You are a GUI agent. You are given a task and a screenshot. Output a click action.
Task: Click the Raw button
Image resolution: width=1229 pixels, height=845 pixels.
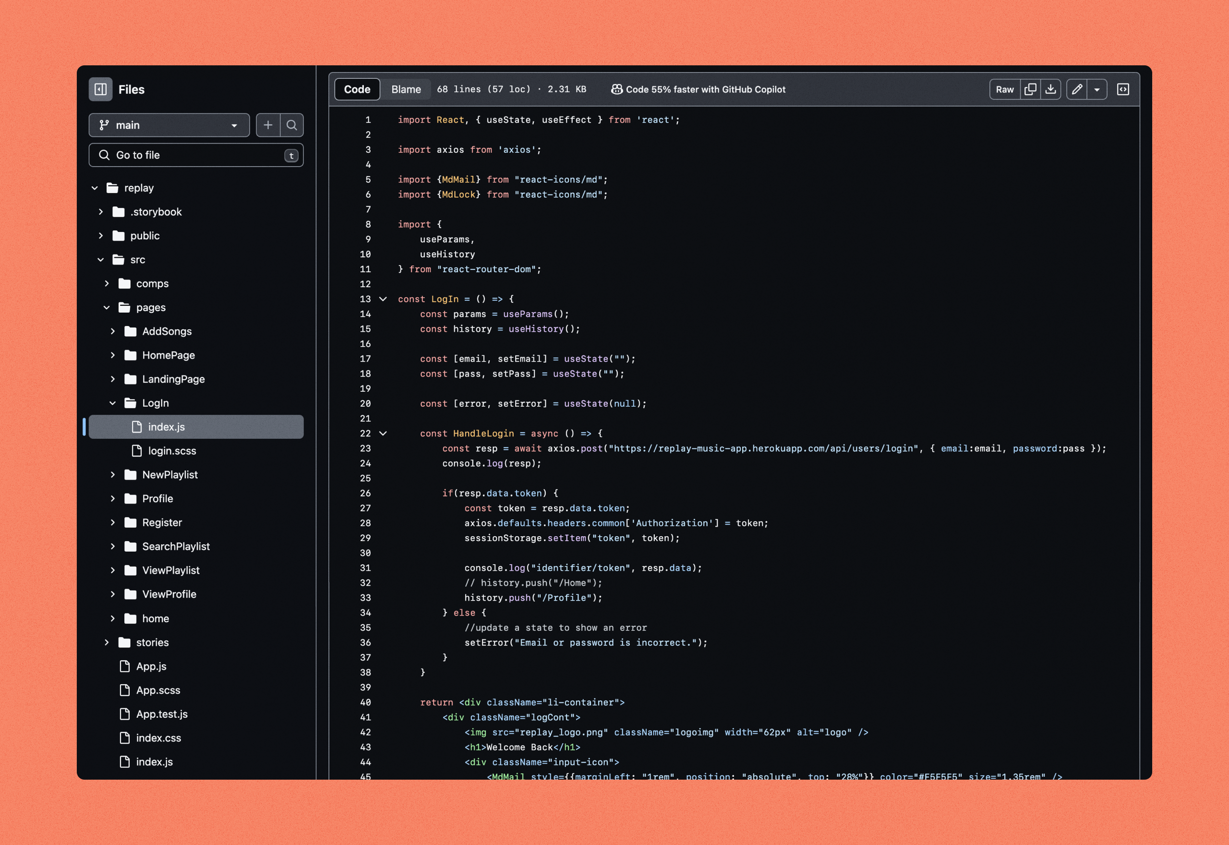pos(1004,89)
